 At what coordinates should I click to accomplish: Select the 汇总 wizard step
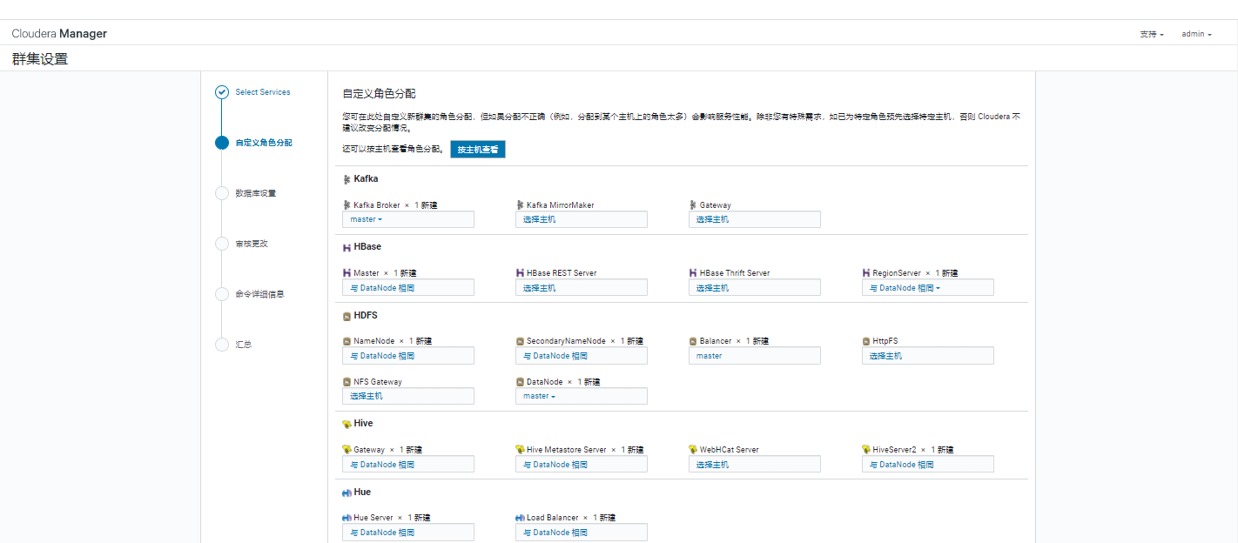[x=244, y=345]
